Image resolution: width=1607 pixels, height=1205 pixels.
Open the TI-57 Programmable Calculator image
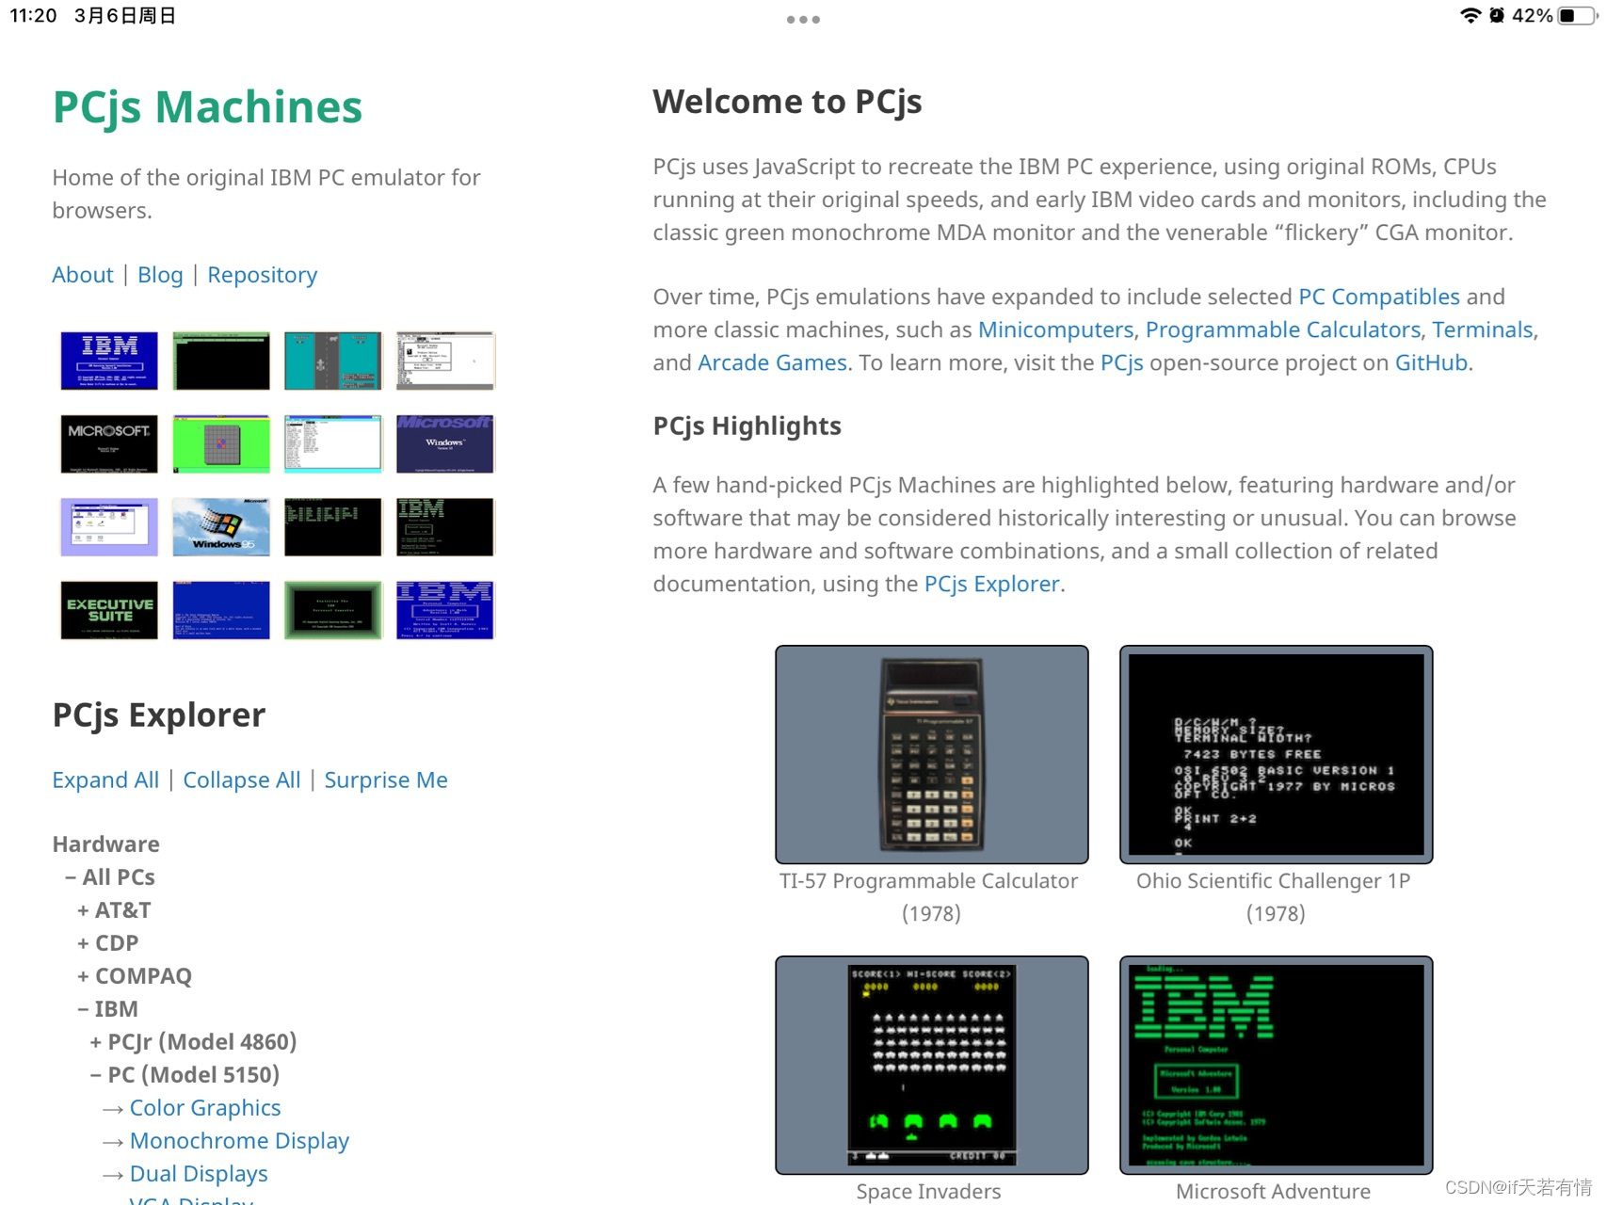click(932, 754)
